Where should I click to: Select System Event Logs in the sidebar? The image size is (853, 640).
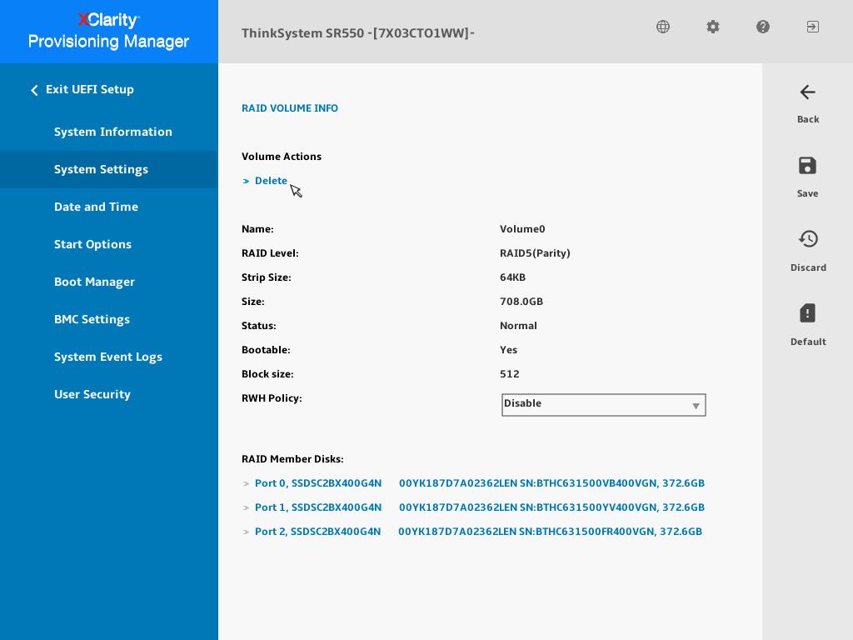point(108,357)
